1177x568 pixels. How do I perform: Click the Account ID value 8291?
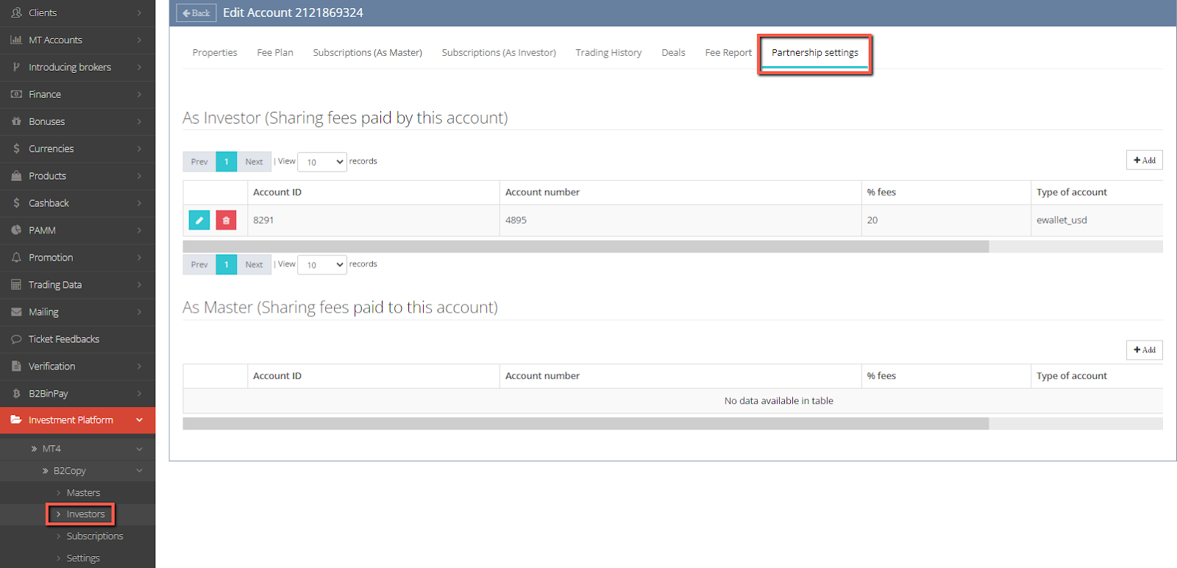pyautogui.click(x=263, y=220)
